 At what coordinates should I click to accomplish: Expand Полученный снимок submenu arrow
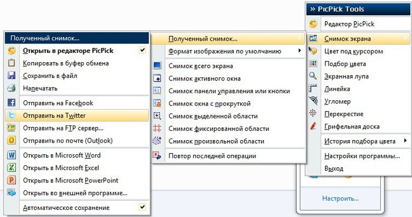(x=300, y=39)
